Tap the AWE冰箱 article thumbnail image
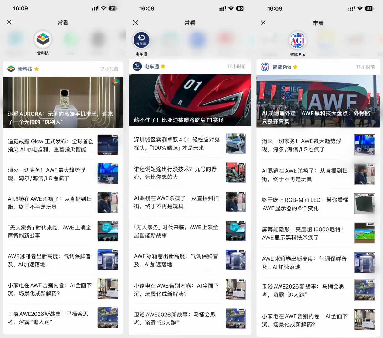Viewport: 383px width, 338px height. [108, 260]
